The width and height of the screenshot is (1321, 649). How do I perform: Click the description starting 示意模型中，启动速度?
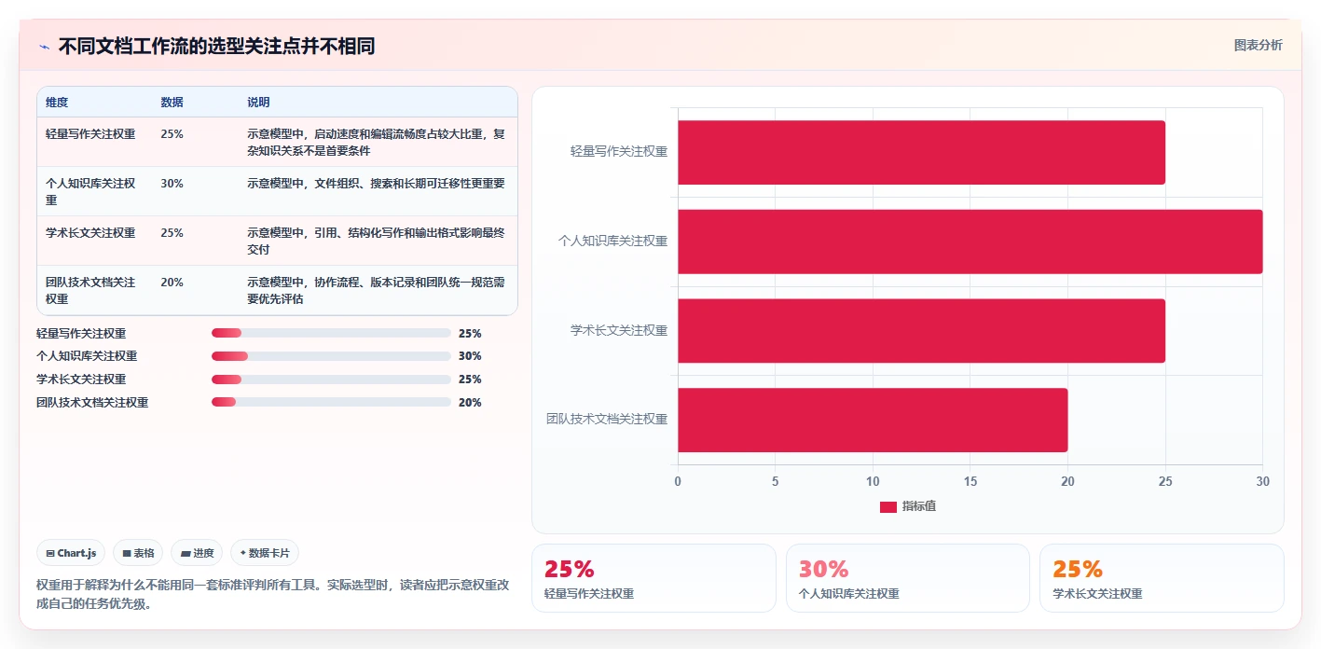point(376,142)
